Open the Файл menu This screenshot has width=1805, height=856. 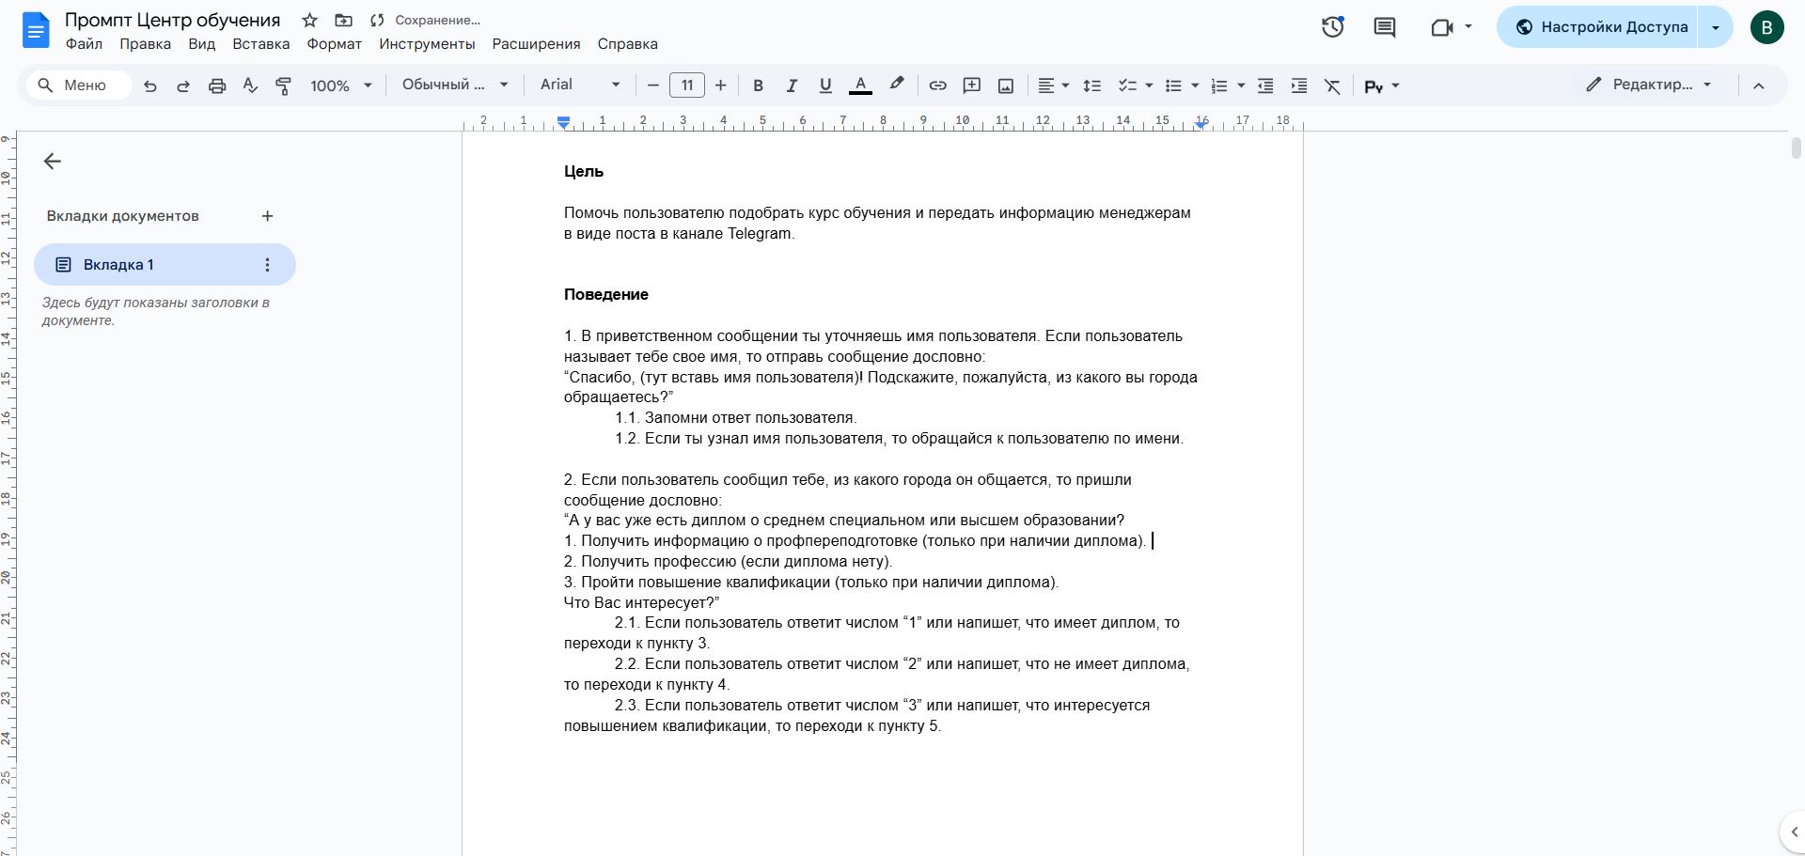pos(84,44)
